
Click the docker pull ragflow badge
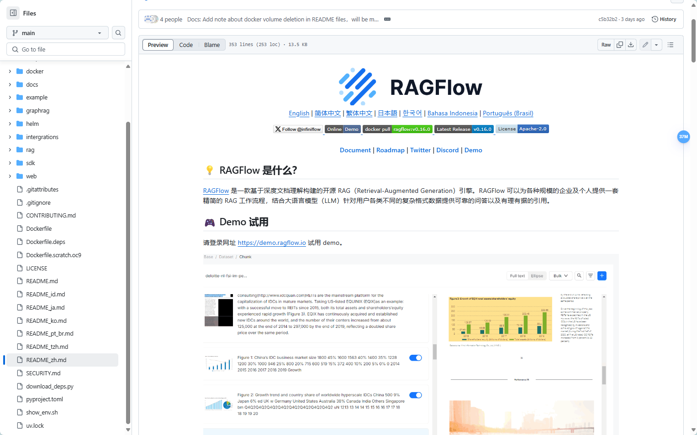tap(397, 129)
